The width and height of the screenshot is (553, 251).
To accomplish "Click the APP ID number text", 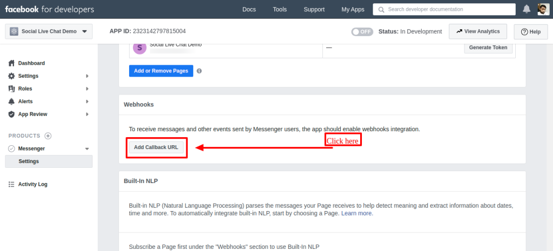I will point(159,31).
